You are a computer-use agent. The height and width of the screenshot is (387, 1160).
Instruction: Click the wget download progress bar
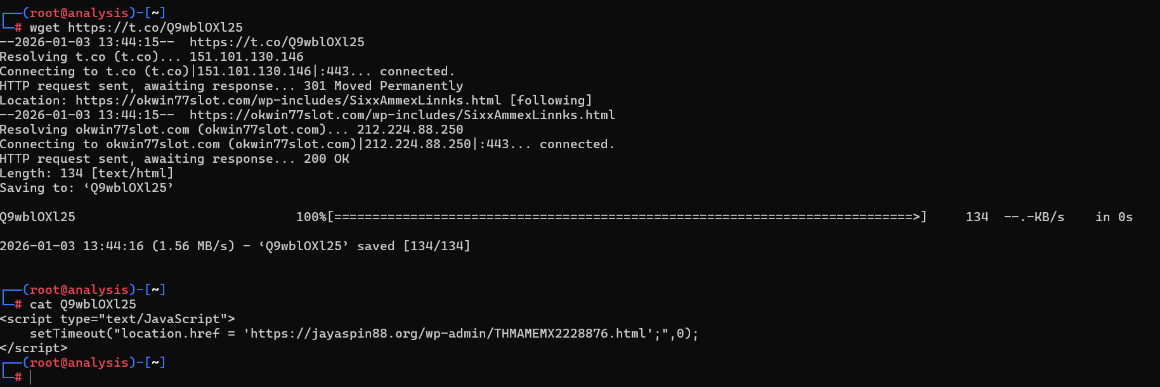[627, 217]
